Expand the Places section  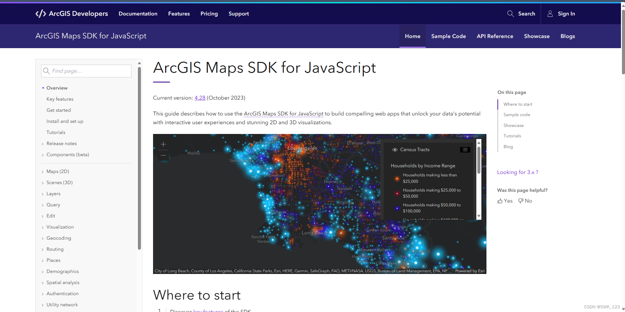pos(43,261)
